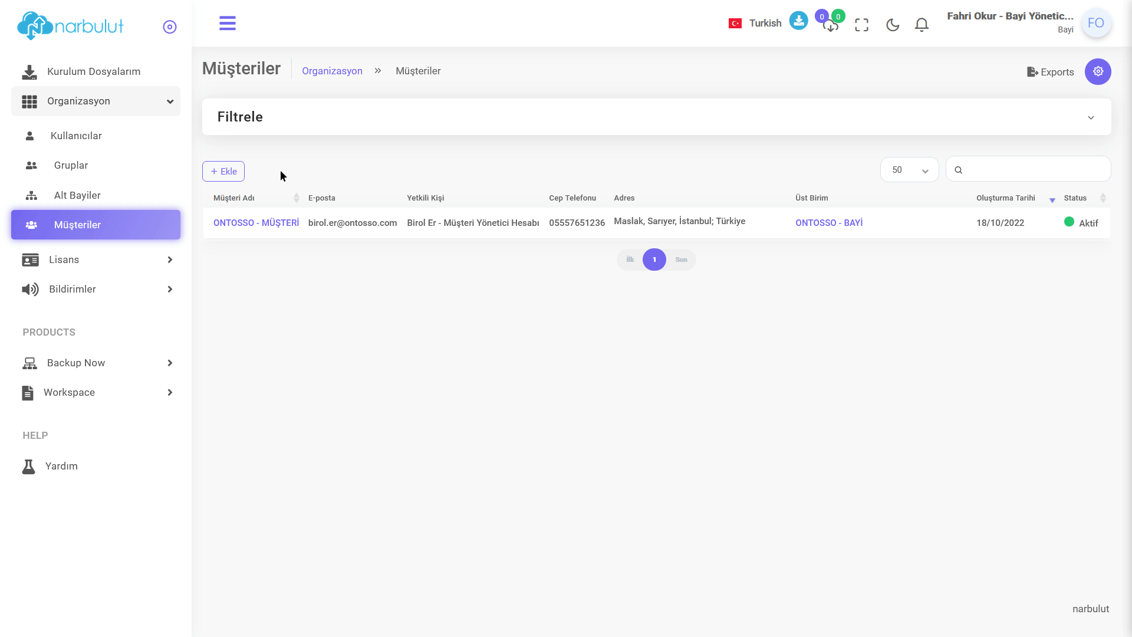Click the search magnifier icon
1132x637 pixels.
pyautogui.click(x=959, y=170)
